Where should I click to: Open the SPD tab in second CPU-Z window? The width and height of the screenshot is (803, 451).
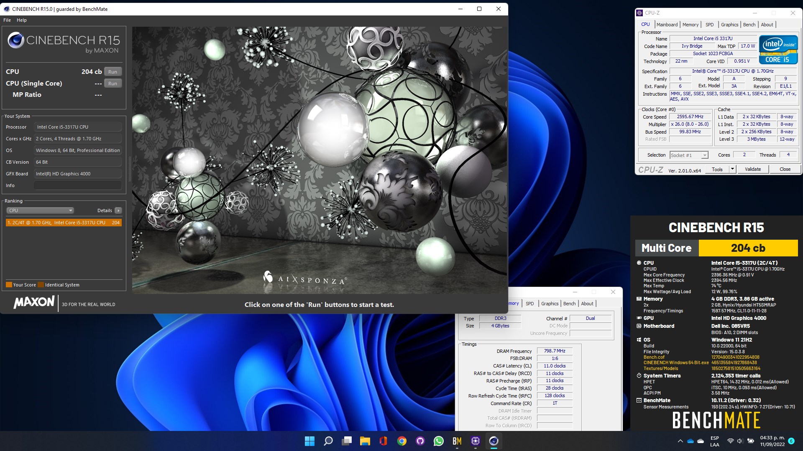[529, 304]
